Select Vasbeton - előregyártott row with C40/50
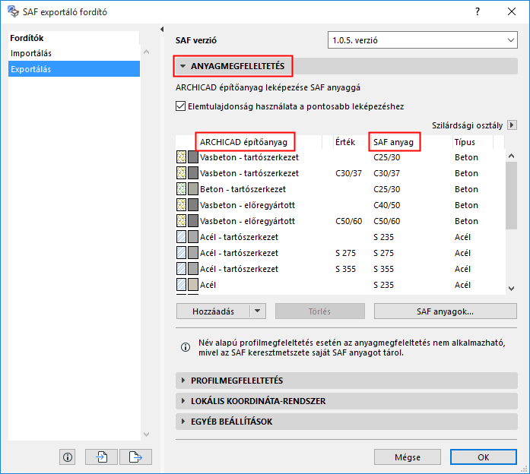 [340, 205]
